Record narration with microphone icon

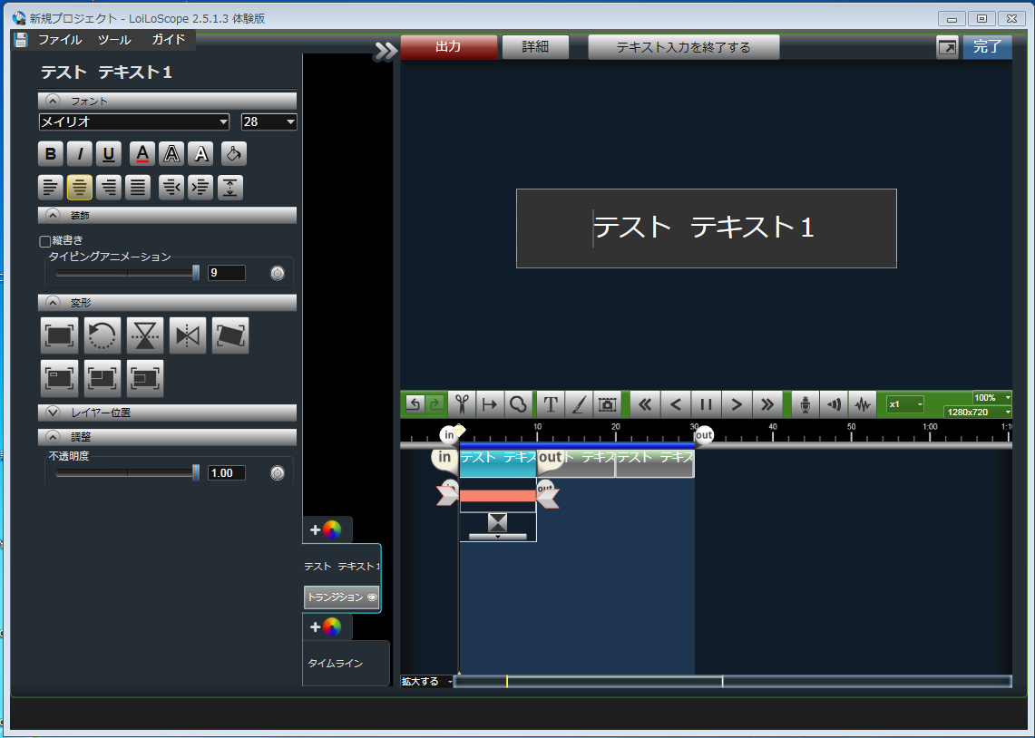[806, 404]
